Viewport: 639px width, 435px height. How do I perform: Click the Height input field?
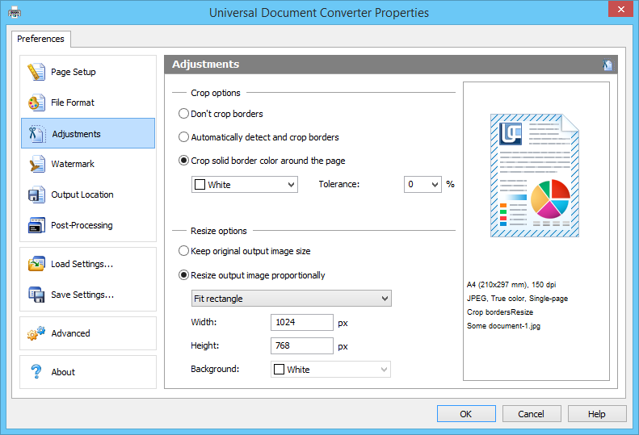(302, 345)
